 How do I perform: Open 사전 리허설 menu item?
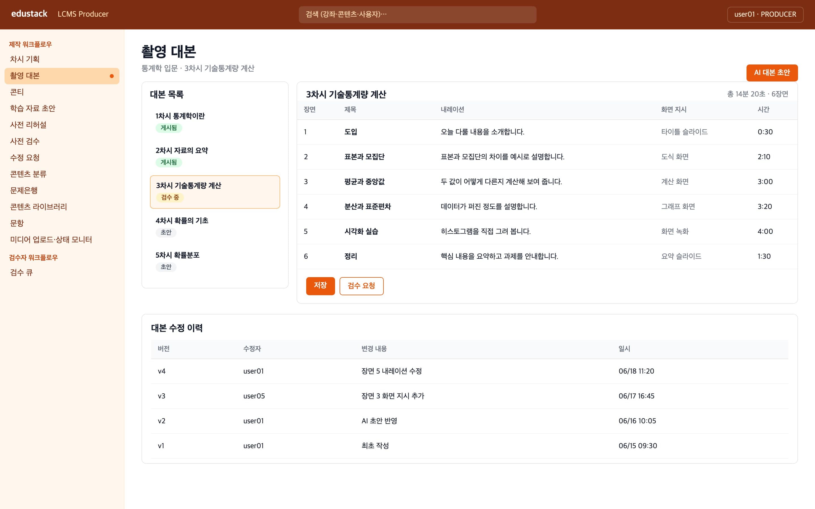[x=62, y=125]
